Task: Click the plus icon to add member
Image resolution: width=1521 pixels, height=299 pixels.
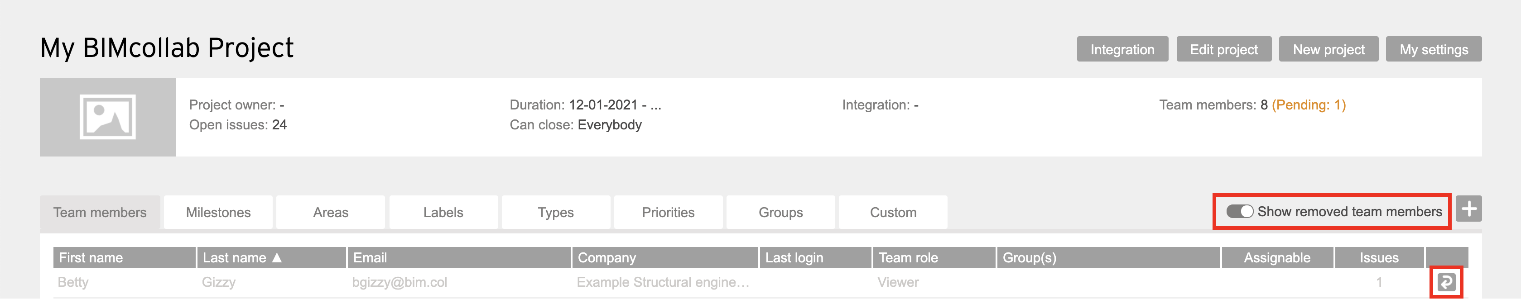Action: point(1468,209)
